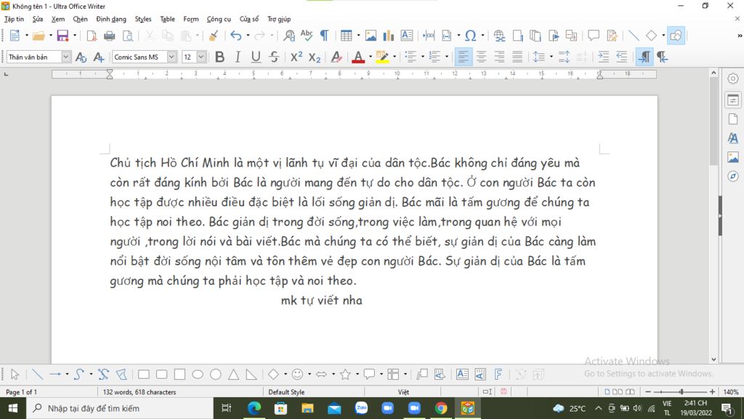Run the spelling check icon
Image resolution: width=744 pixels, height=419 pixels.
[307, 36]
